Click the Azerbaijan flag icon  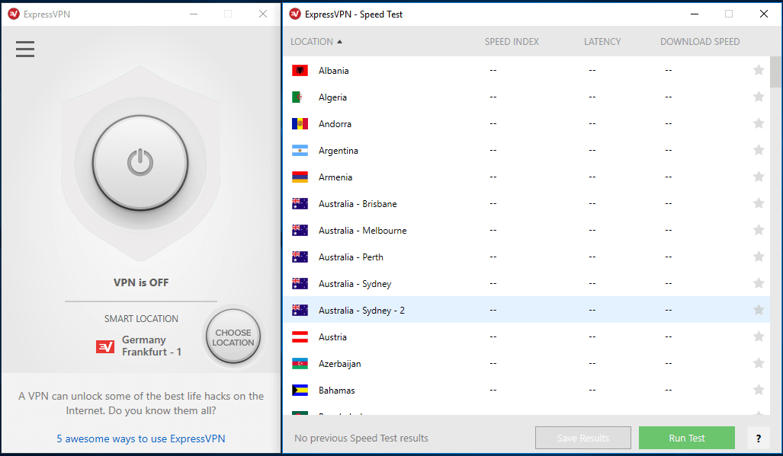point(300,364)
